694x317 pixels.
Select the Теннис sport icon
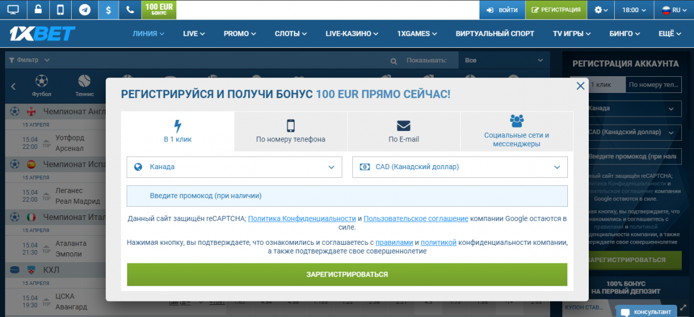tap(84, 85)
